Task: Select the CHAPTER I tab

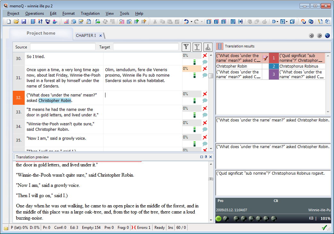Action: tap(86, 36)
